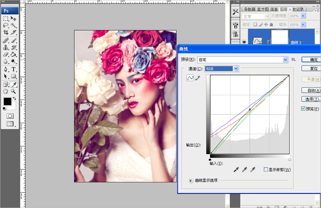Viewport: 321px width, 208px height.
Task: Select the Rectangular Marquee tool
Action: click(x=6, y=19)
